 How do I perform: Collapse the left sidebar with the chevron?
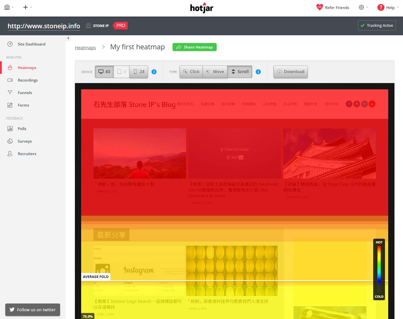click(x=68, y=38)
